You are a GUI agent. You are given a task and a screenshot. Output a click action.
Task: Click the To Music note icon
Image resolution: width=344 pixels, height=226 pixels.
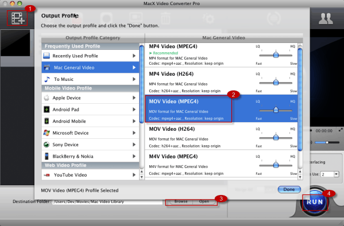[47, 79]
